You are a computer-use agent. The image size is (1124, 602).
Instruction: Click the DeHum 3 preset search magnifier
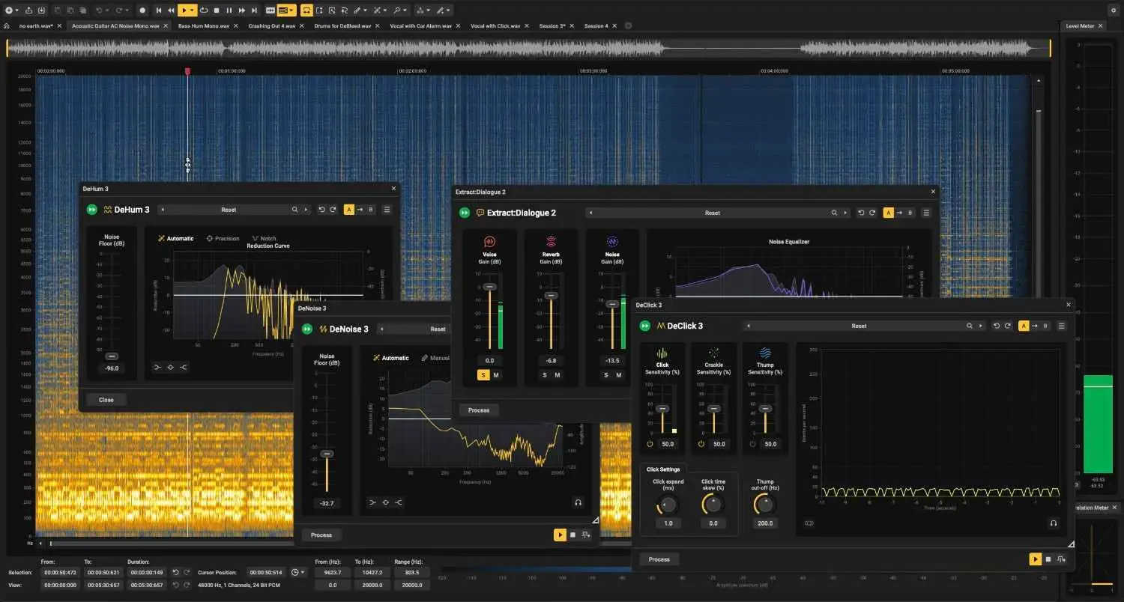pos(294,210)
